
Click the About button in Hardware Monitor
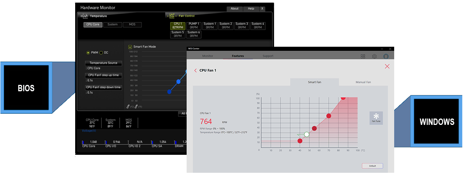pos(234,9)
